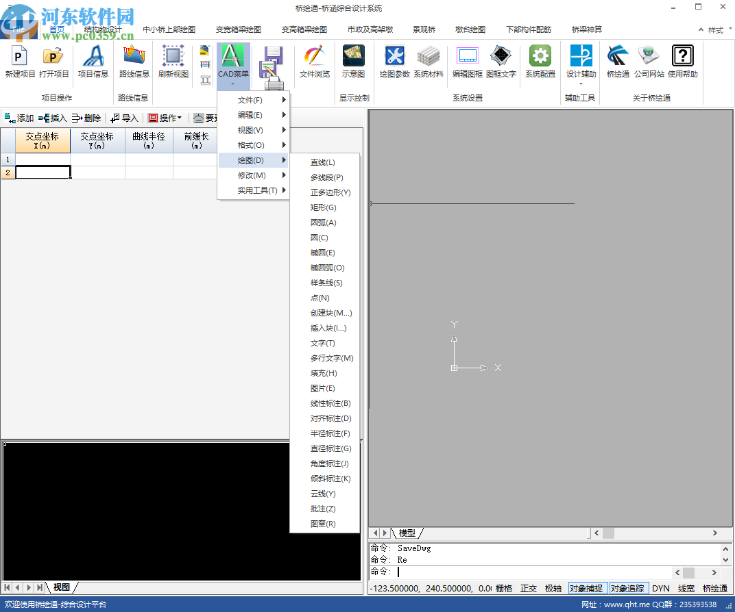Choose 填充(H) hatch entry

pos(325,373)
